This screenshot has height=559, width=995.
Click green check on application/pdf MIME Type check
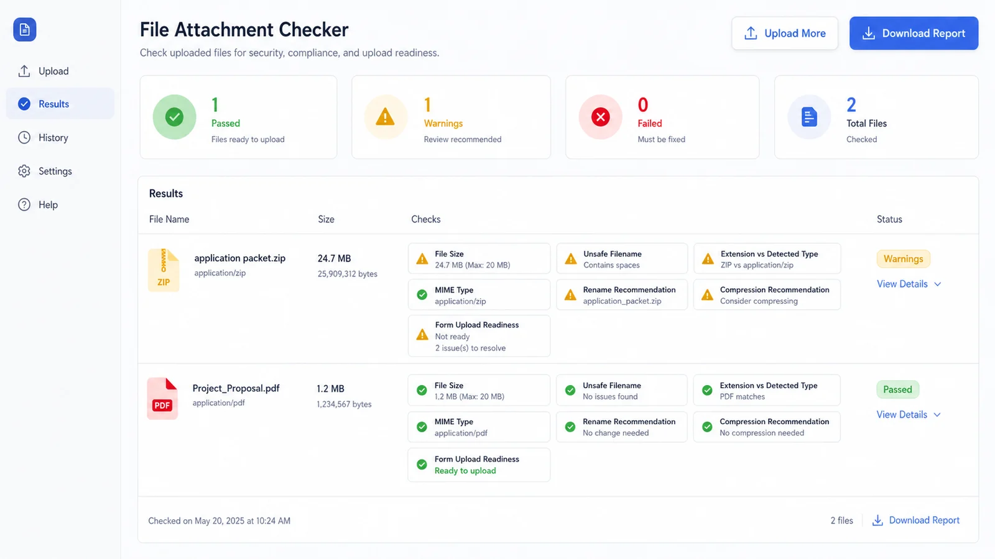(422, 427)
